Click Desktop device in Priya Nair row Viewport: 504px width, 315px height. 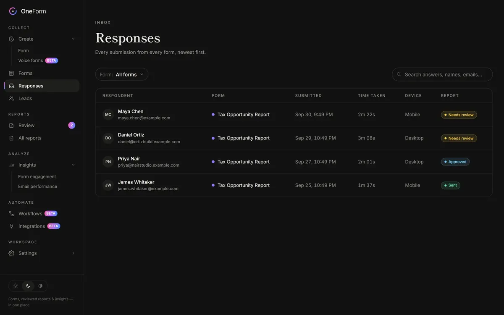click(x=415, y=162)
